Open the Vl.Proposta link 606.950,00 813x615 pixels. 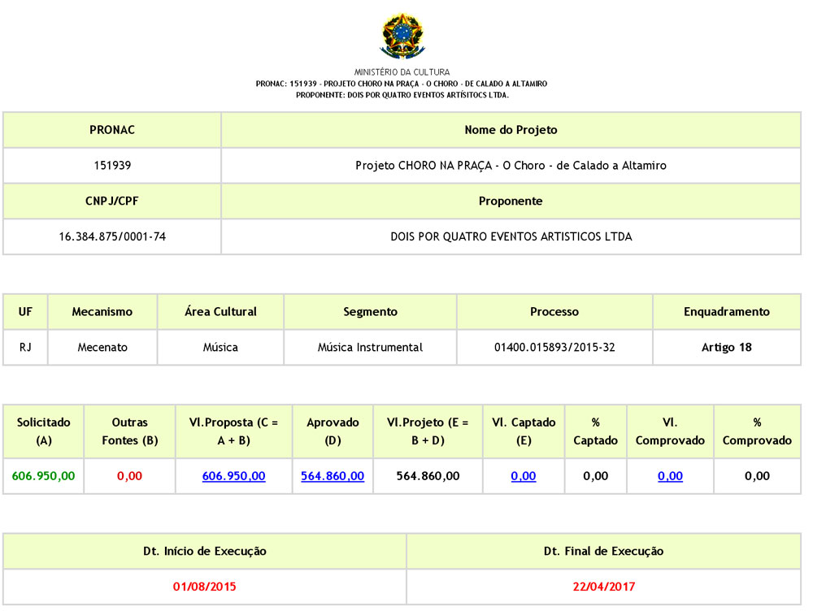point(234,475)
